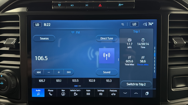Viewport: 188px width, 105px height.
Task: Collapse panel with down chevron
Action: [125, 93]
